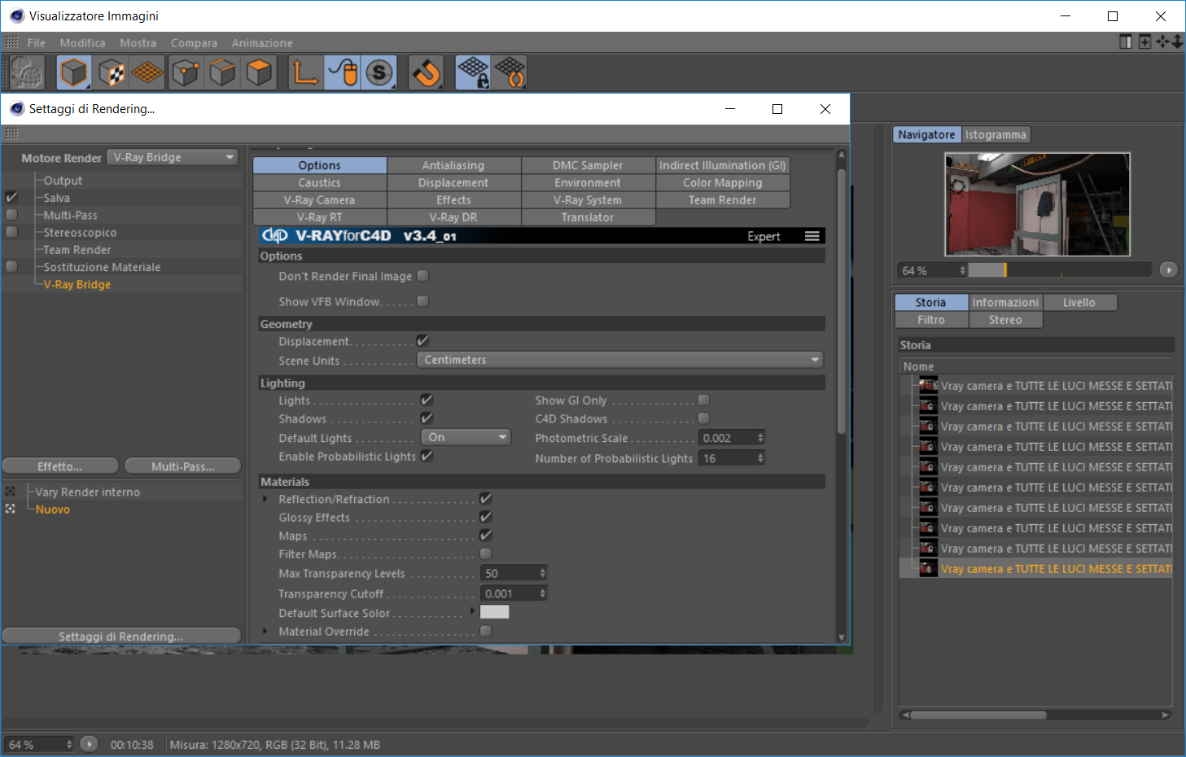Click the Settaggi di Rendering... bottom button
This screenshot has height=757, width=1186.
[121, 636]
